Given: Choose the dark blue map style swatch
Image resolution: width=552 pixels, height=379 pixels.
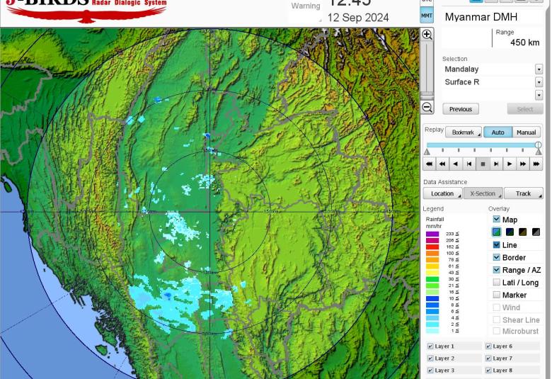Looking at the screenshot, I should tap(510, 232).
